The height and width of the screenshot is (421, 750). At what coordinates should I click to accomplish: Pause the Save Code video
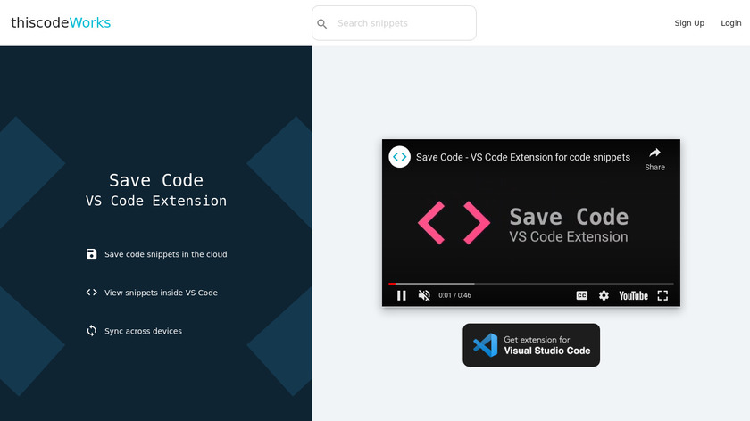[x=401, y=296]
